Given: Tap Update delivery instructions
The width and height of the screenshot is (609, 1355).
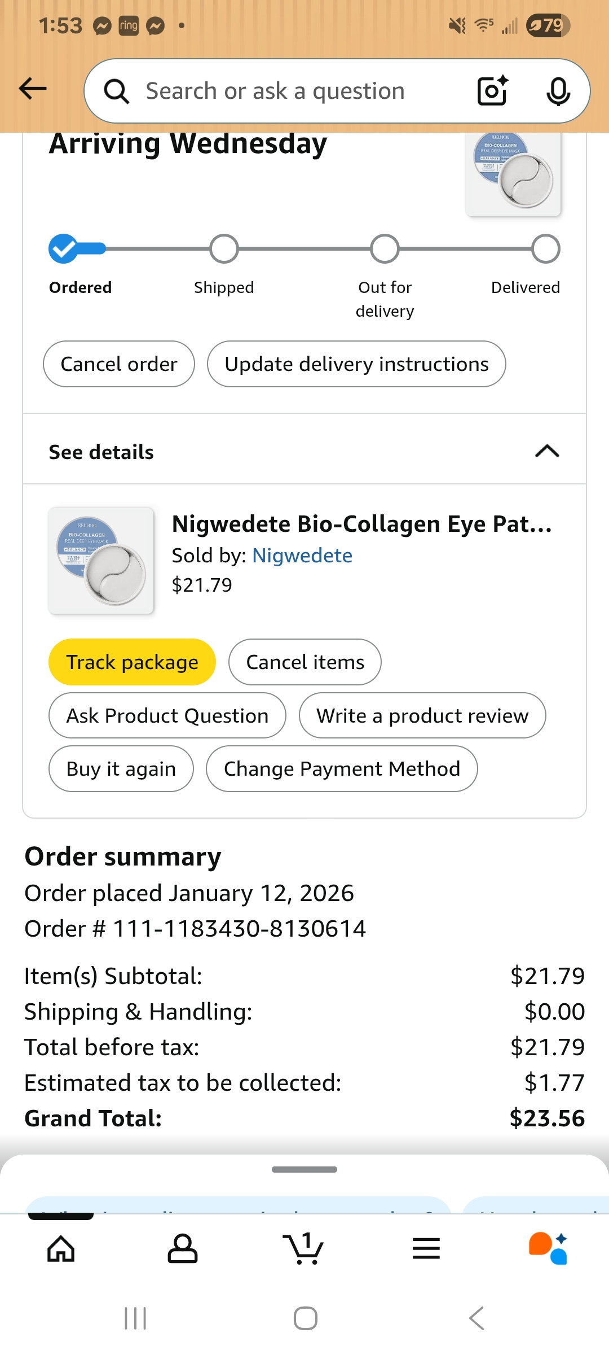Looking at the screenshot, I should point(356,364).
